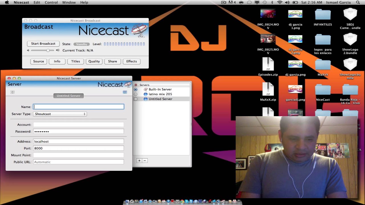Click the Wi-Fi icon in menu bar
This screenshot has width=365, height=205.
(280, 2)
